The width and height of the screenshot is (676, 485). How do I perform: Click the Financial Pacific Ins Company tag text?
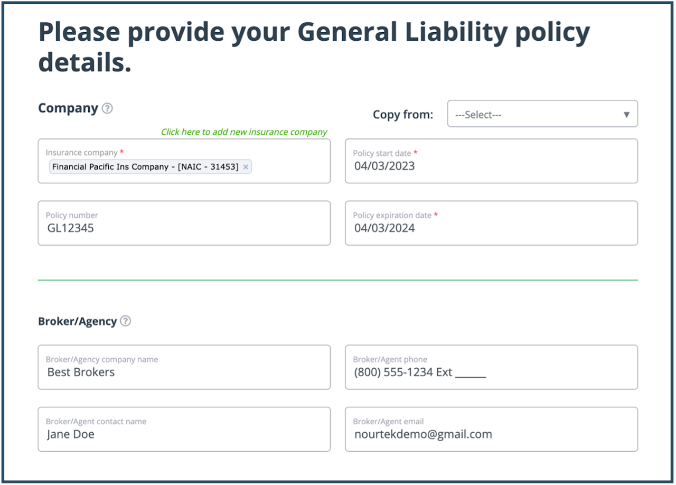(145, 167)
